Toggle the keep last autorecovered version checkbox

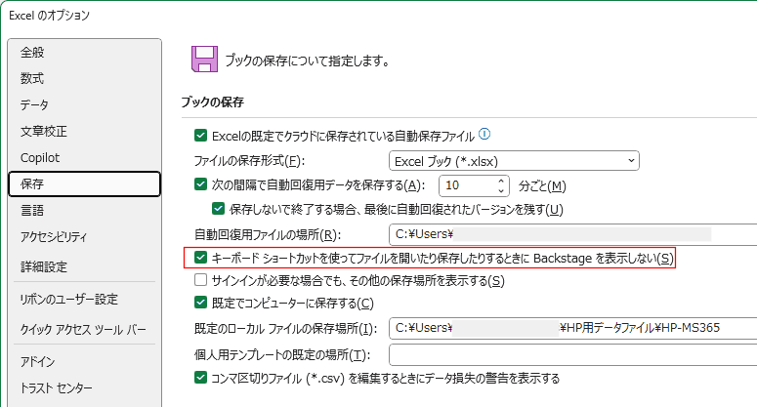(219, 209)
